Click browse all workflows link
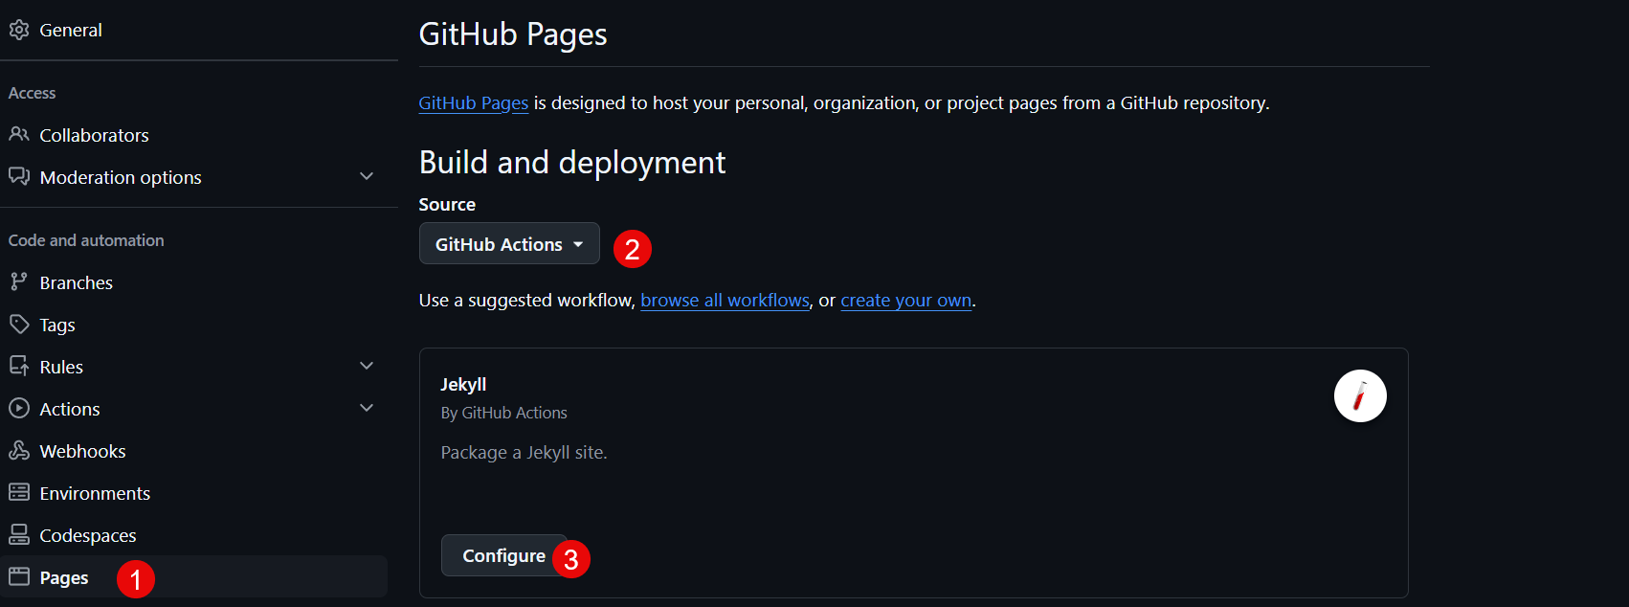Viewport: 1629px width, 607px height. (x=725, y=301)
